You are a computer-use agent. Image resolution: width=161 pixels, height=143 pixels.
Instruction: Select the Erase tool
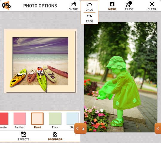129,6
